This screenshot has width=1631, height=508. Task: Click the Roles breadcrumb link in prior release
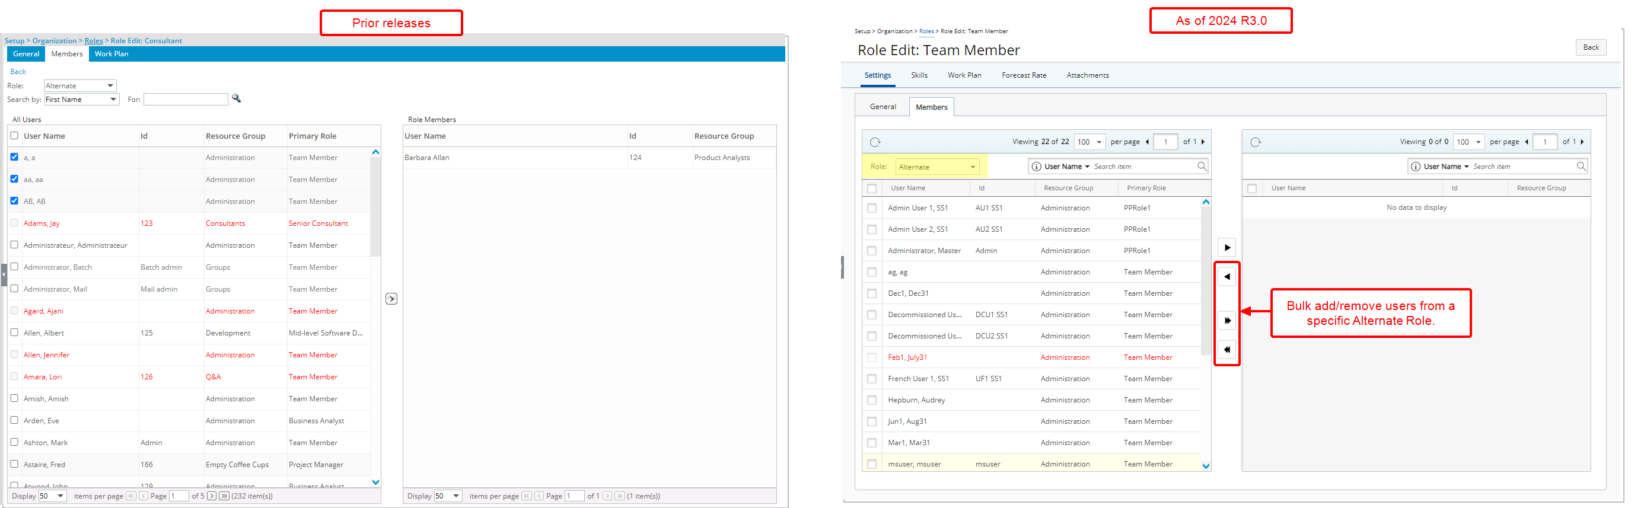94,40
